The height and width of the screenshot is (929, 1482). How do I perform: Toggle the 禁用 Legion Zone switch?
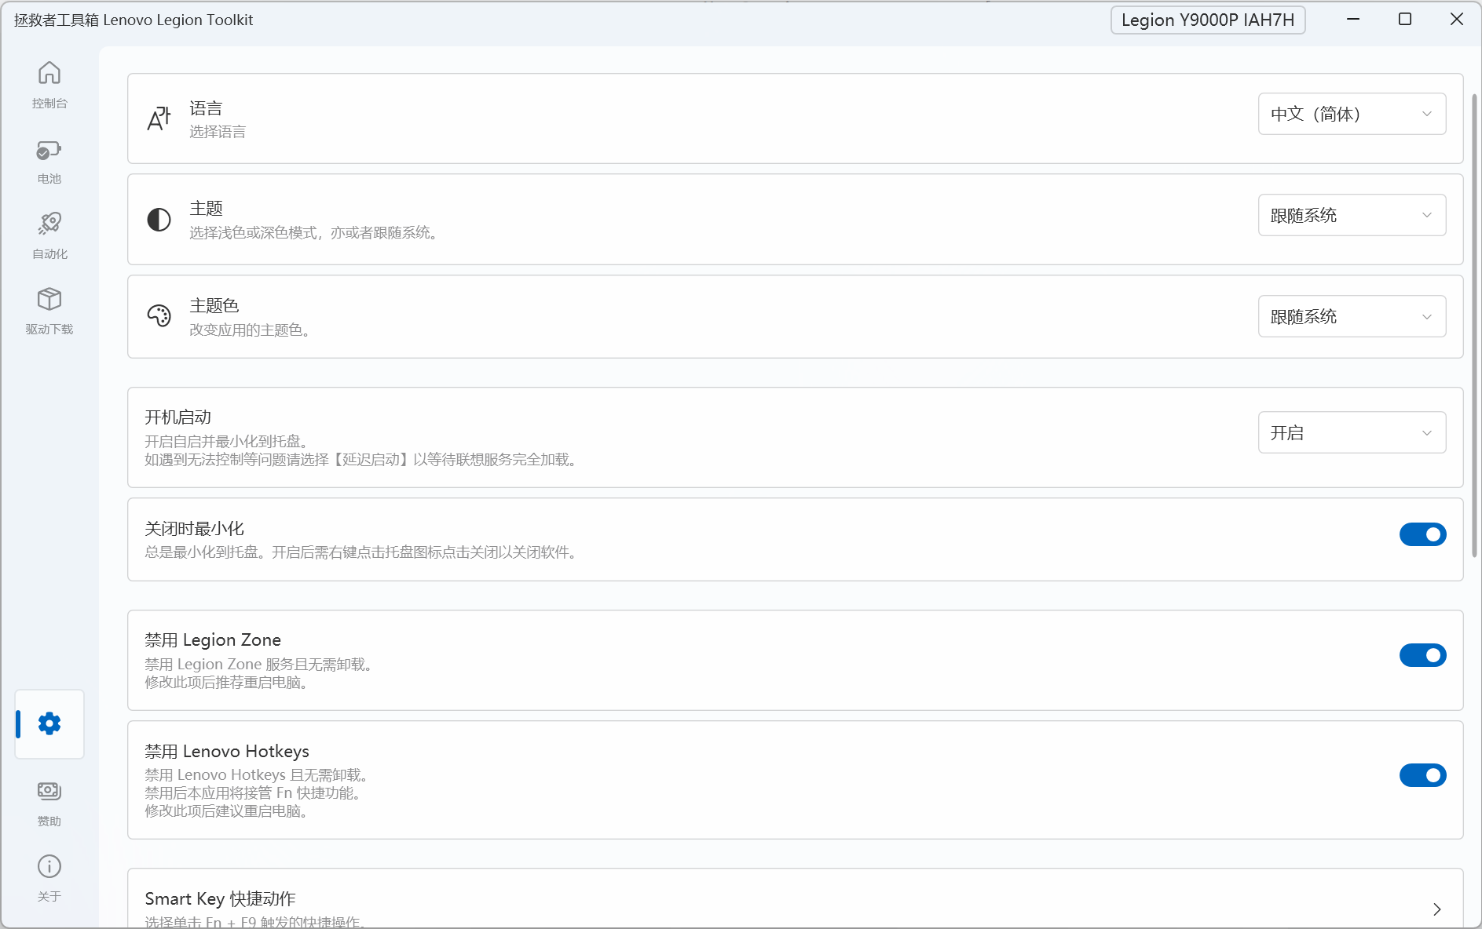(1422, 655)
